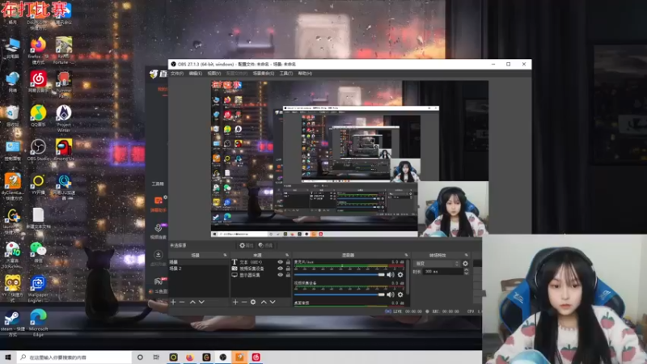The height and width of the screenshot is (364, 647).
Task: Open the 文件(F) menu in OBS
Action: 177,74
